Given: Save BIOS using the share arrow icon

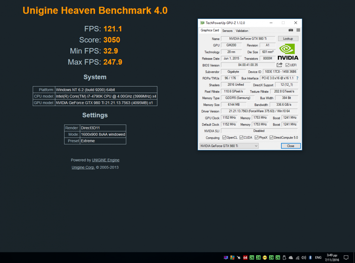Looking at the screenshot, I should pyautogui.click(x=280, y=65).
